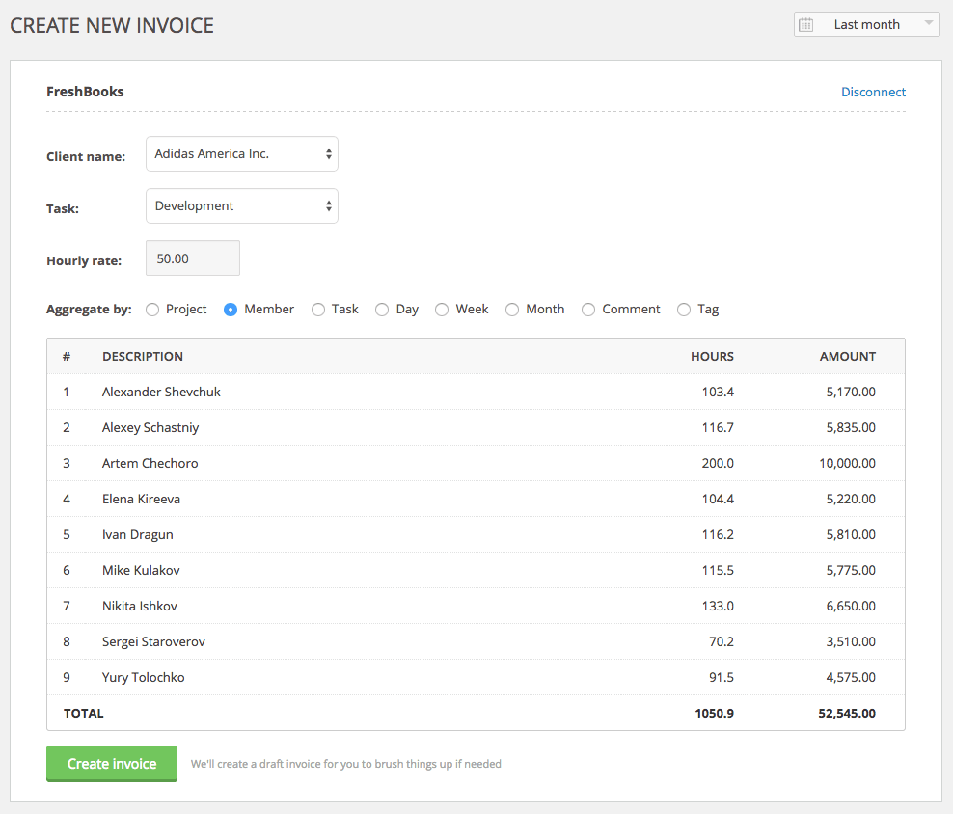Aggregate the invoice by Comment
The height and width of the screenshot is (814, 953).
pos(588,310)
